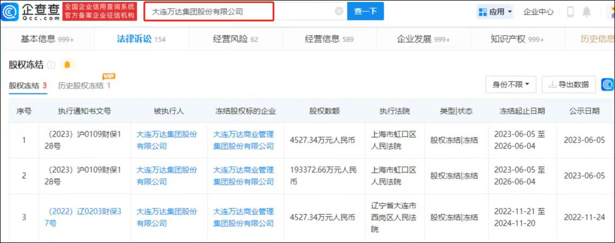Switch to 企业发展 tab
This screenshot has width=615, height=243.
coord(423,39)
